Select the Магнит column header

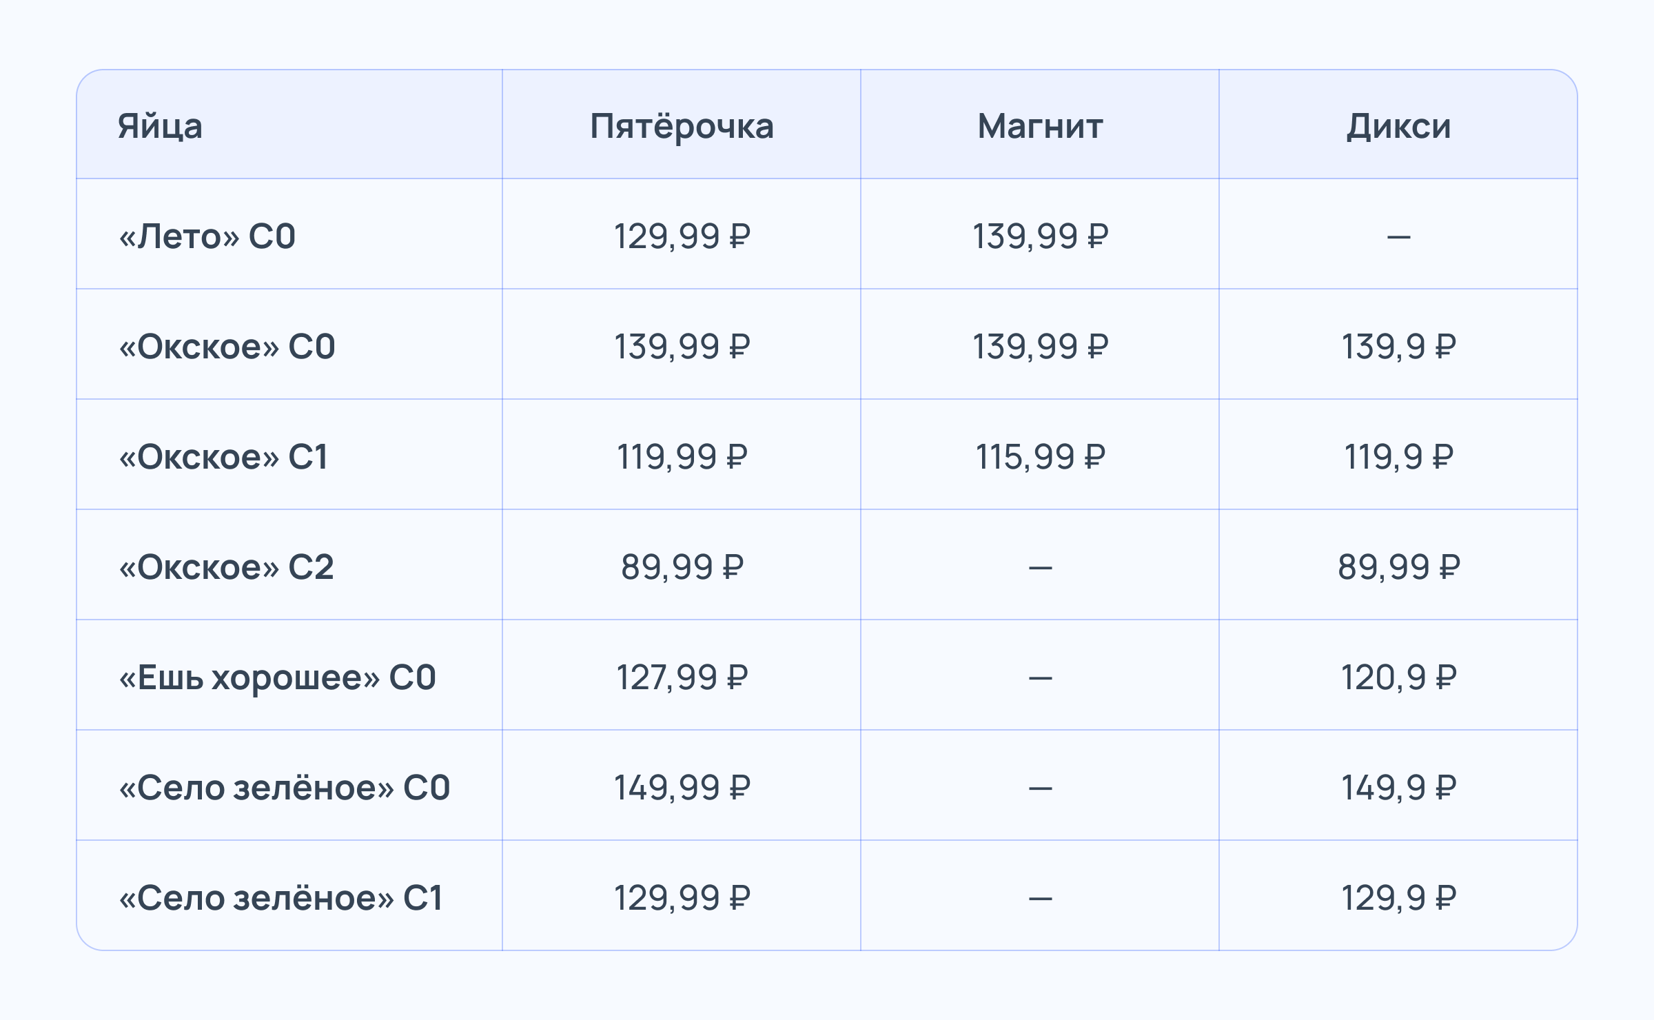1040,126
